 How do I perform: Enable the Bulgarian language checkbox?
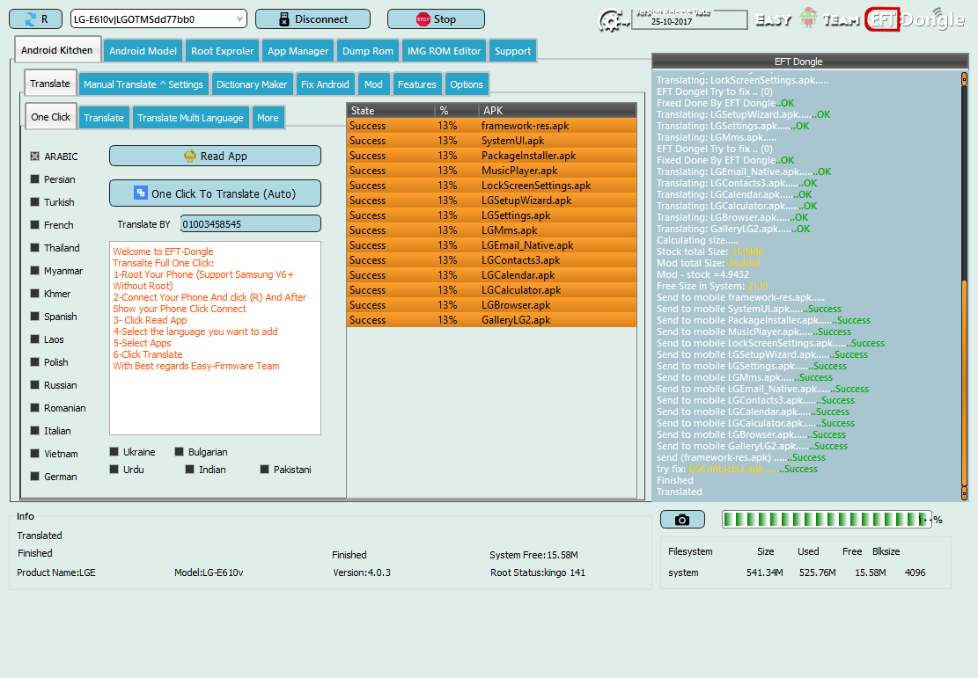[x=179, y=452]
